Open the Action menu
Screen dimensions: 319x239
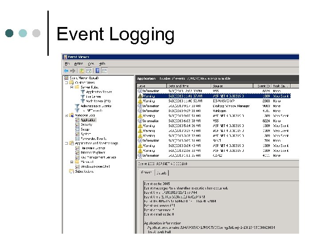coord(78,64)
